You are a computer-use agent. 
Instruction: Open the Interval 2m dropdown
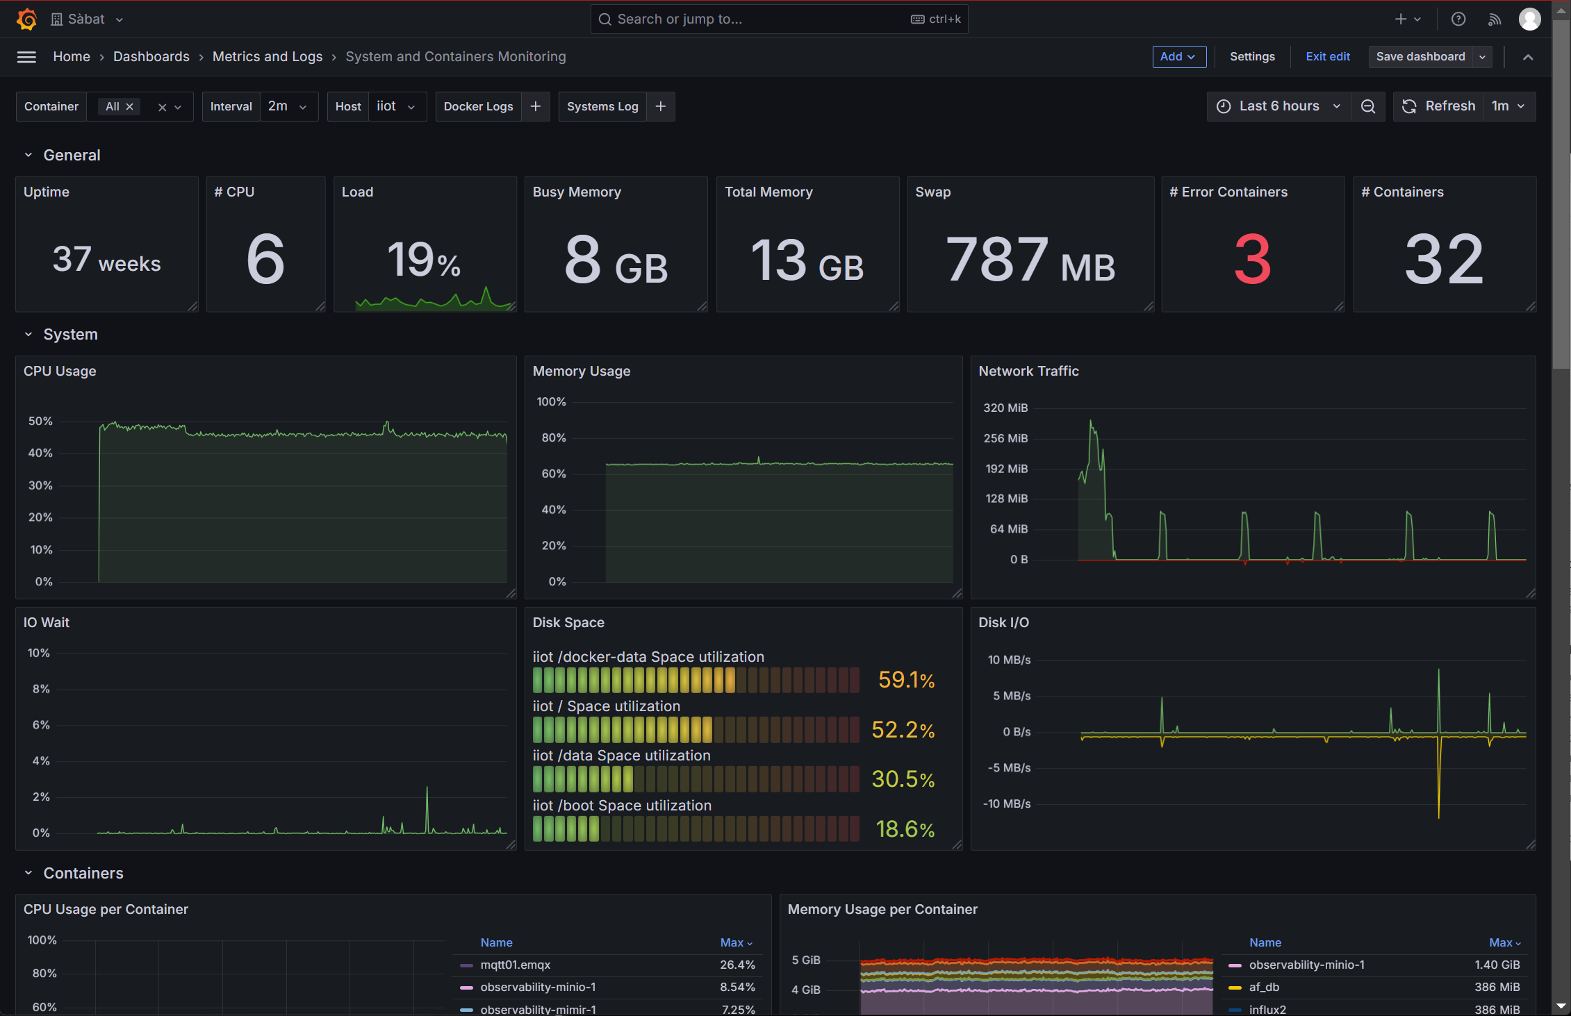288,106
